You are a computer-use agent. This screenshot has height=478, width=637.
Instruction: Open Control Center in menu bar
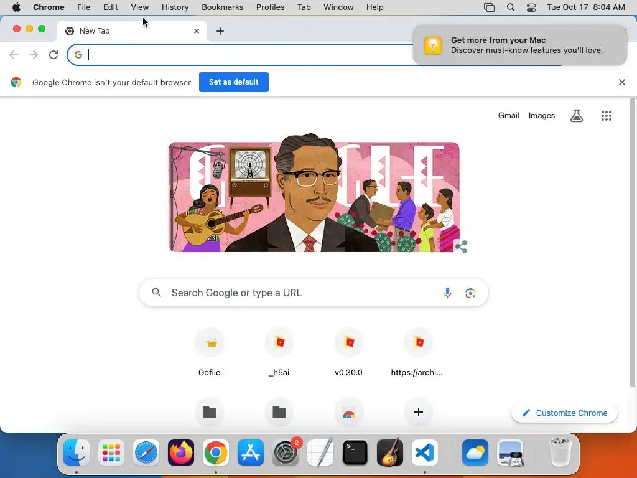(531, 7)
